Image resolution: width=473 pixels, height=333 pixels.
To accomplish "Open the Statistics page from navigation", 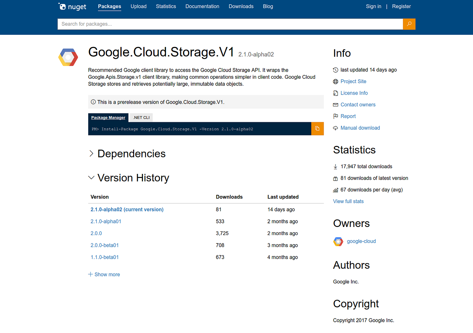I will tap(166, 6).
